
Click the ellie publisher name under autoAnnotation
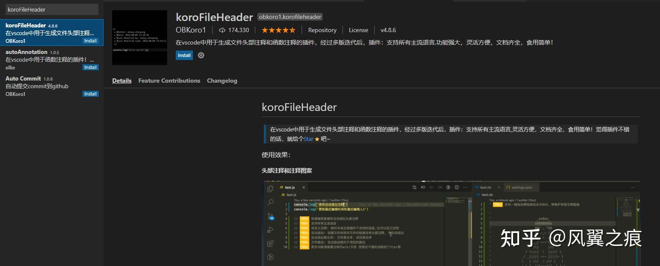(10, 68)
